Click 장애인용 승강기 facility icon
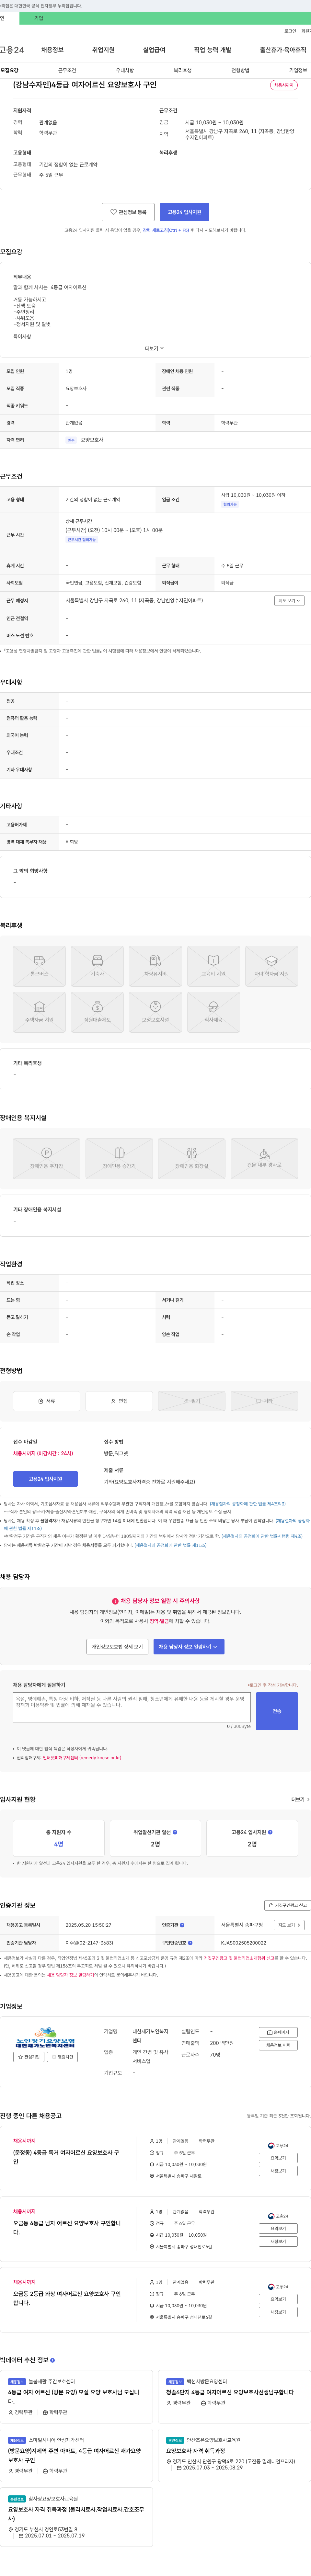Viewport: 311px width, 2576px height. [x=119, y=1159]
